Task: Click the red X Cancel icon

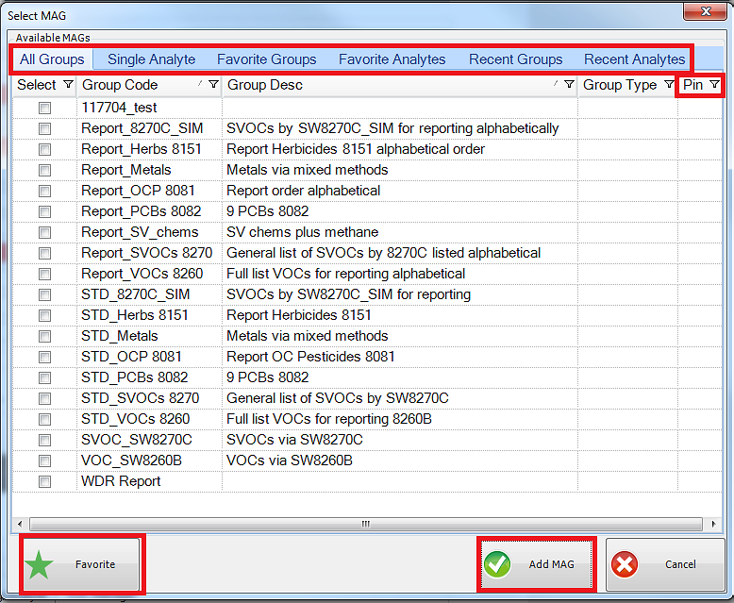Action: point(625,564)
